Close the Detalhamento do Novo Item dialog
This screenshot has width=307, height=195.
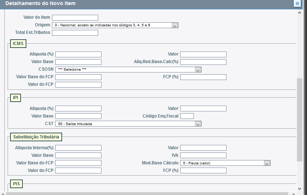pyautogui.click(x=297, y=4)
